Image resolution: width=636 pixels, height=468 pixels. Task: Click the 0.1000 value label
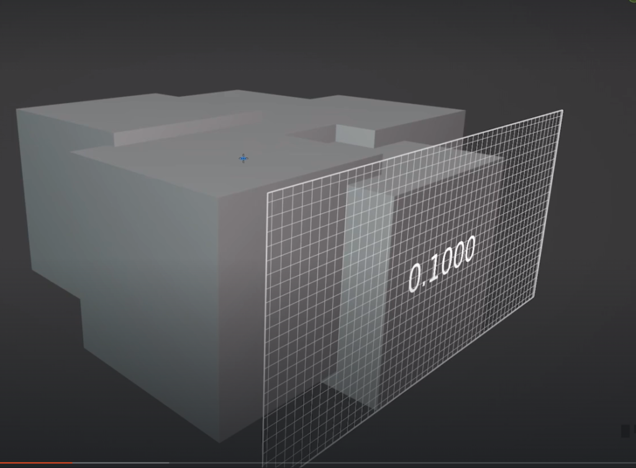click(442, 264)
